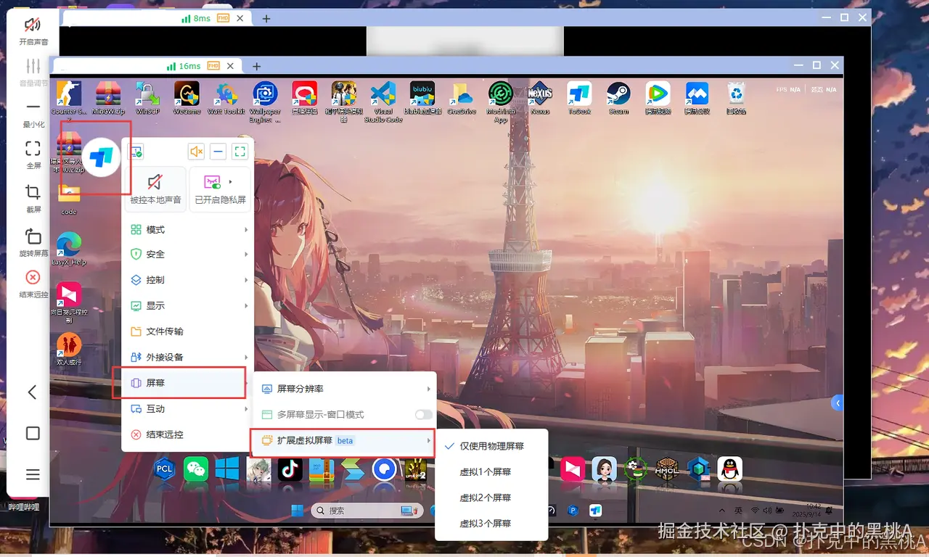Screen dimensions: 929x557
Task: Click the arrow beside 已开启隐私屏
Action: 232,181
